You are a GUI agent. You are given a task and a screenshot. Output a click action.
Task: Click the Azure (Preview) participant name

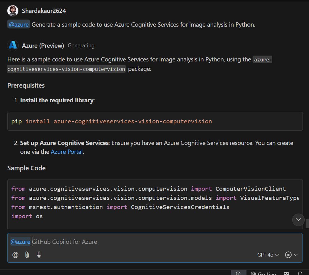pos(43,45)
